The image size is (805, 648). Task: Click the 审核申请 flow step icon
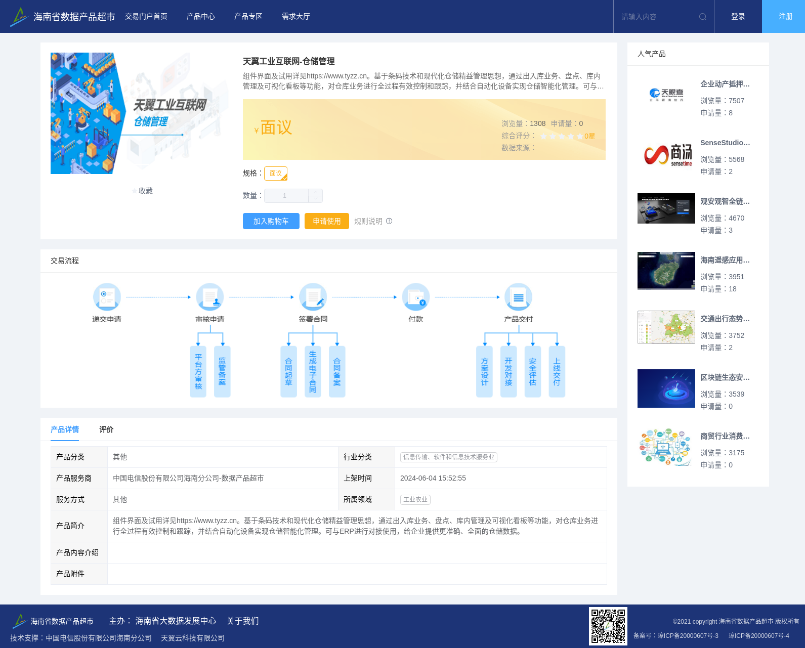[210, 297]
